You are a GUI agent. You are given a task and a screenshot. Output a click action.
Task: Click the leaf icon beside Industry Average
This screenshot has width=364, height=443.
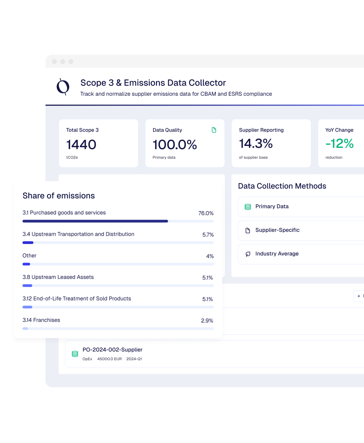(x=248, y=254)
